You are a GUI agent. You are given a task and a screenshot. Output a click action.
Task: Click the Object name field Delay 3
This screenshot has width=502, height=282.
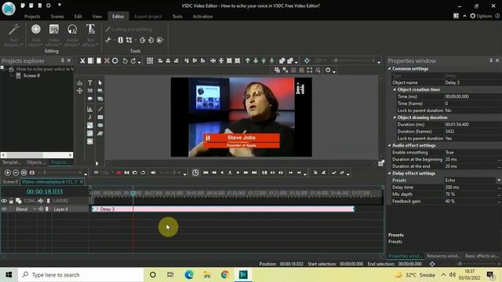point(472,83)
